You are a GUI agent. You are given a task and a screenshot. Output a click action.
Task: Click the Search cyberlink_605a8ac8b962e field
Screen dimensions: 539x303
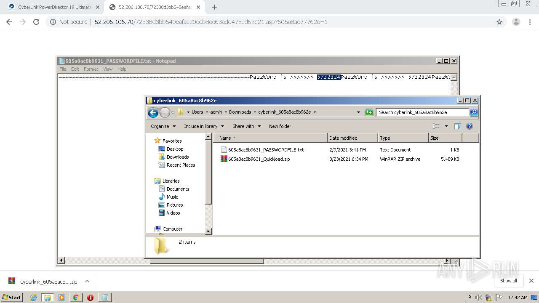click(x=422, y=112)
